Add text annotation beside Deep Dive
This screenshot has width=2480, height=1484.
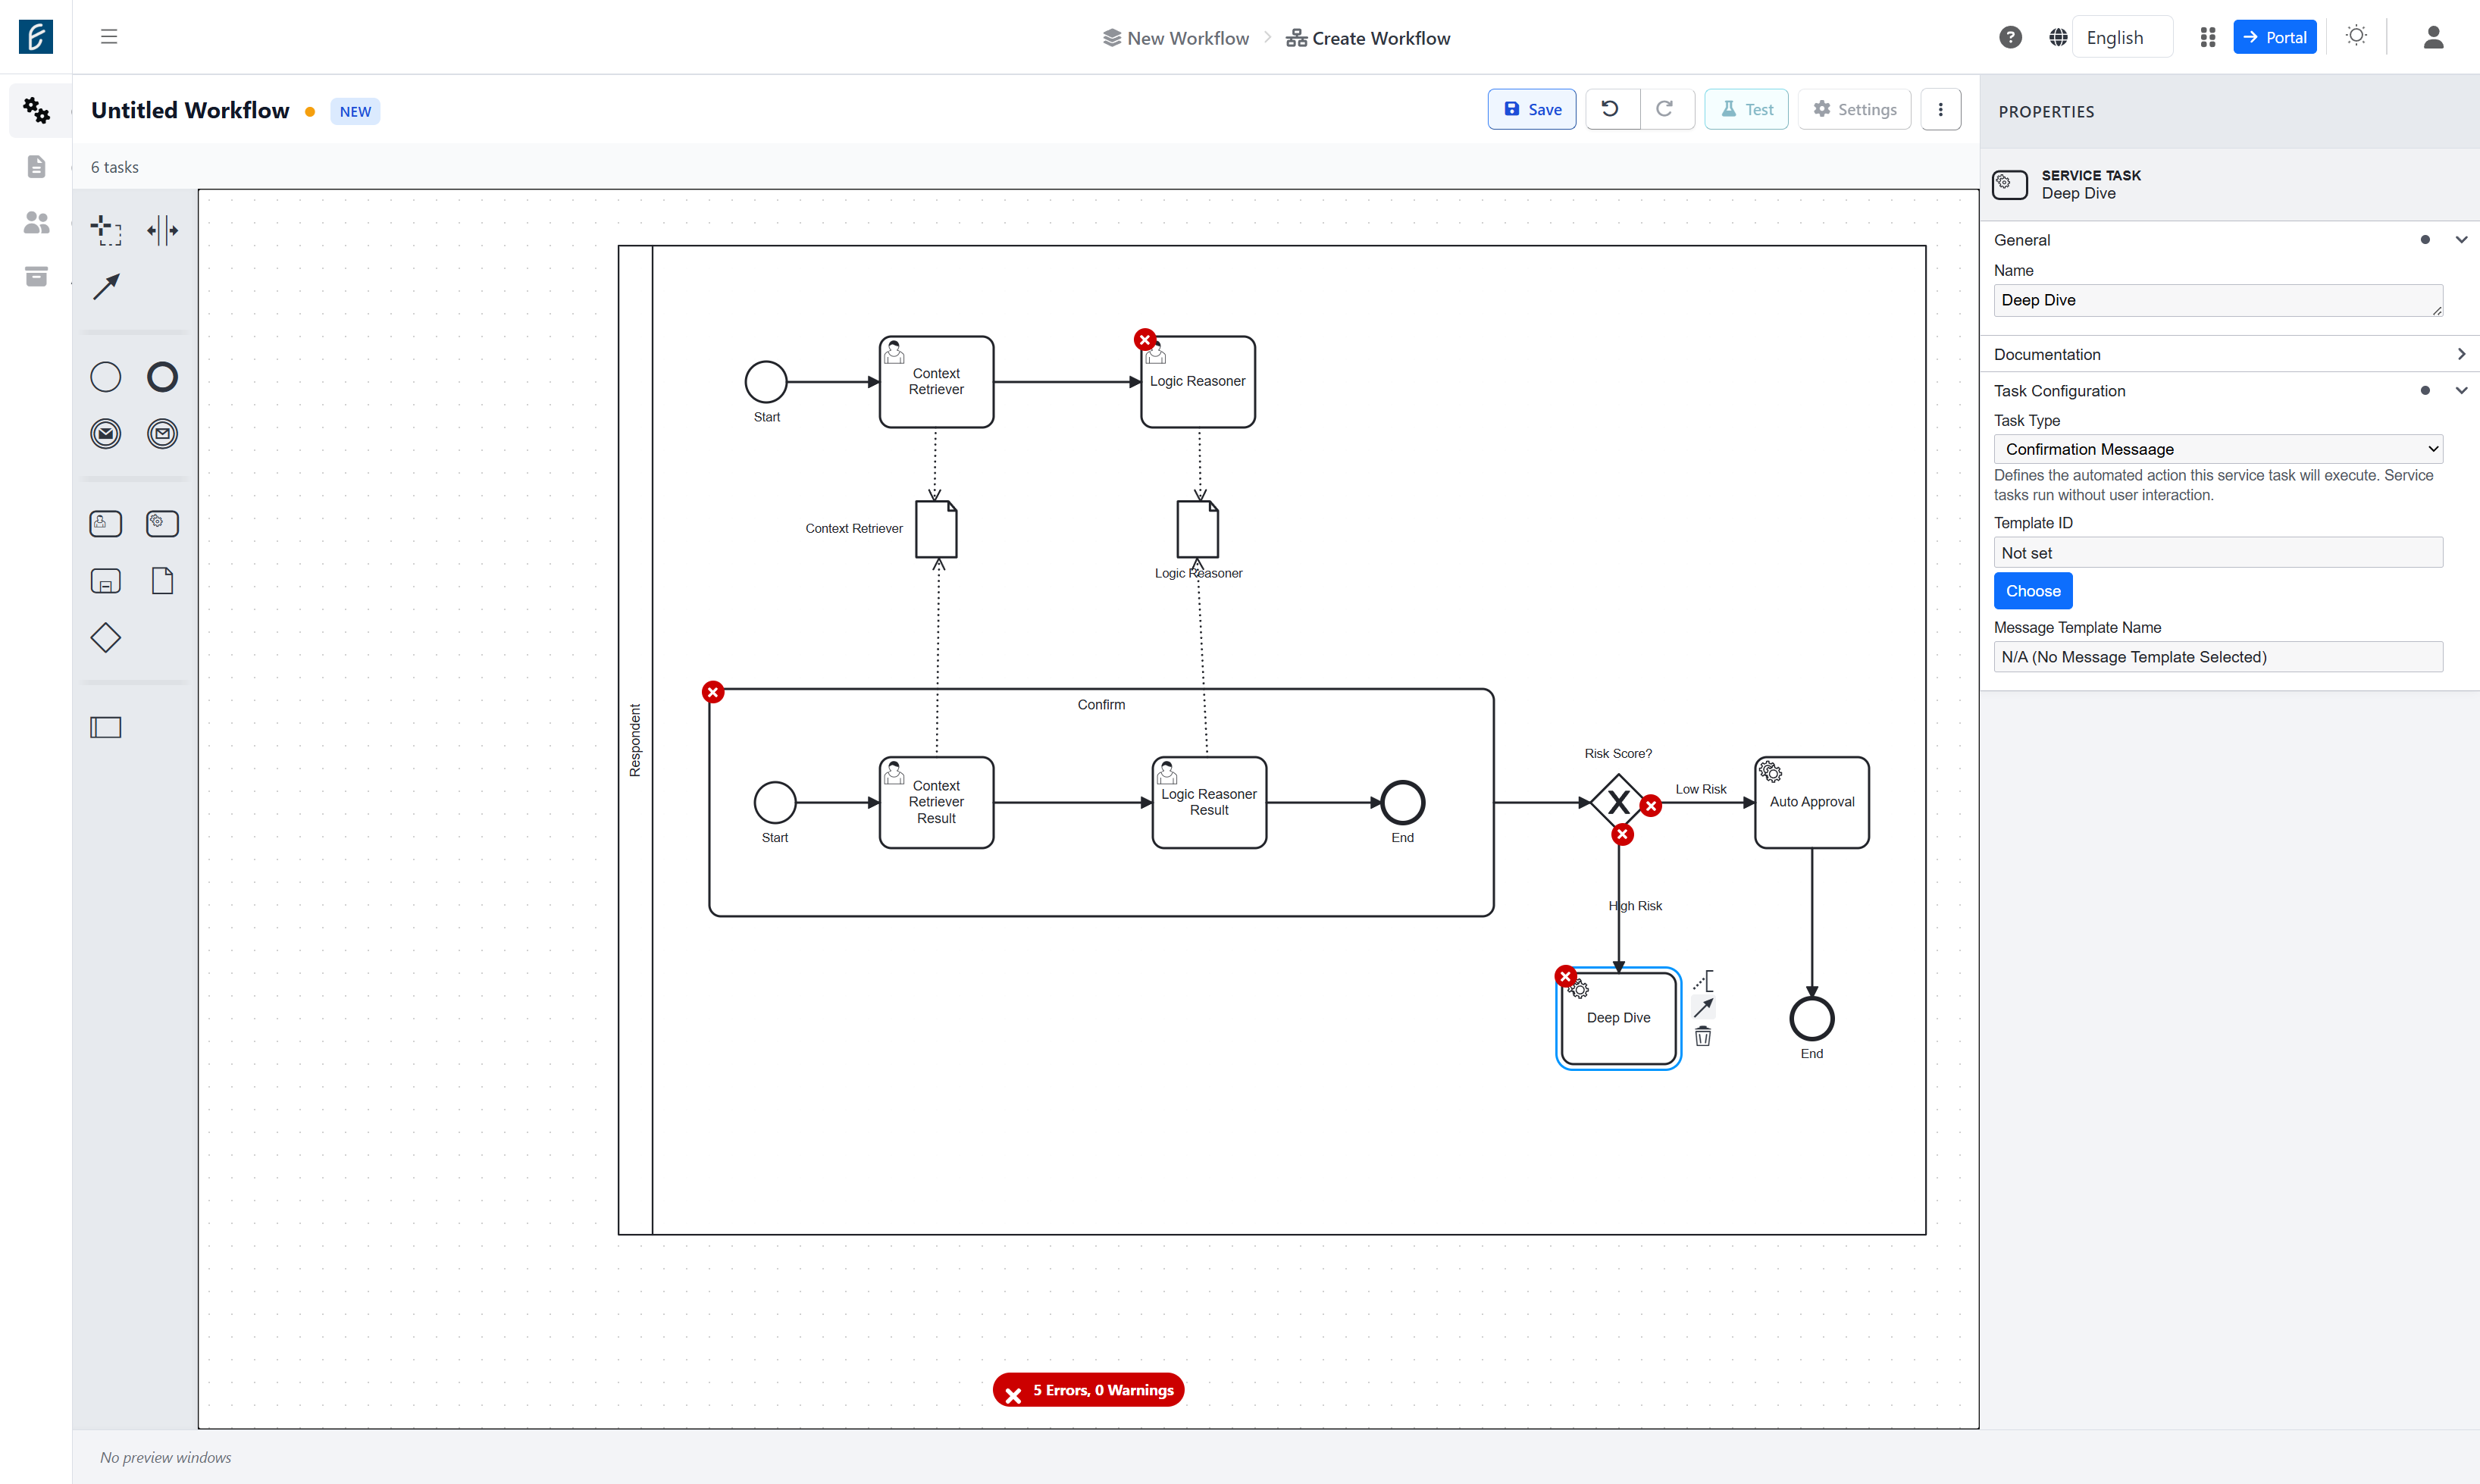pyautogui.click(x=1703, y=981)
